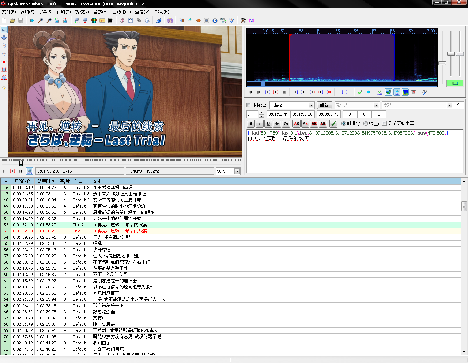Open the 视频 menu
The height and width of the screenshot is (363, 468).
point(82,12)
